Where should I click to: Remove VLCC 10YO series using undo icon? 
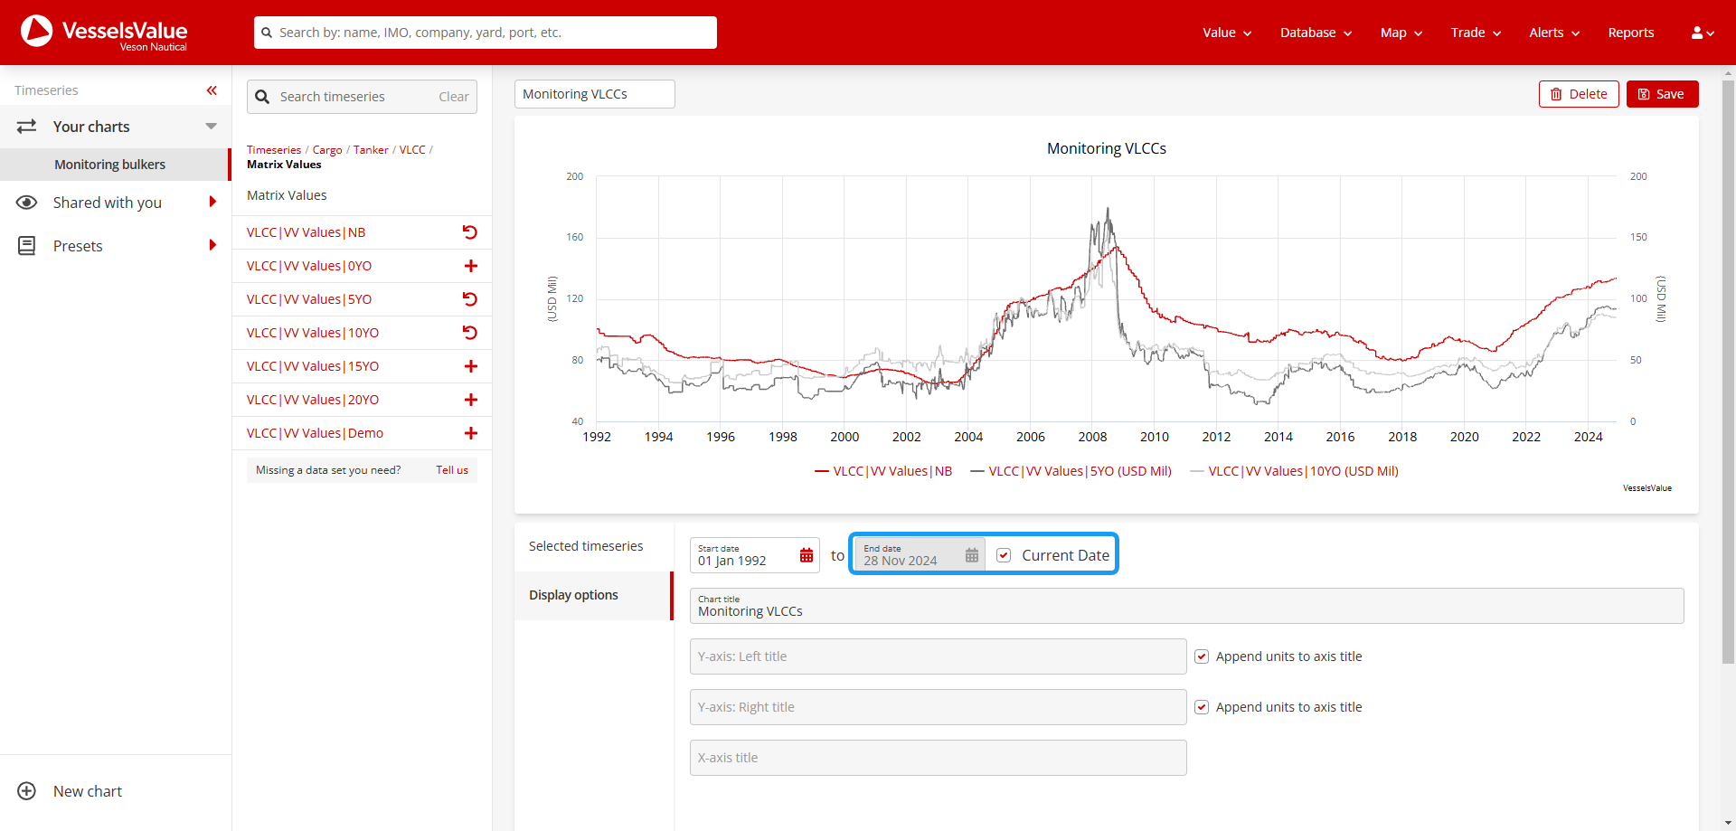(470, 333)
